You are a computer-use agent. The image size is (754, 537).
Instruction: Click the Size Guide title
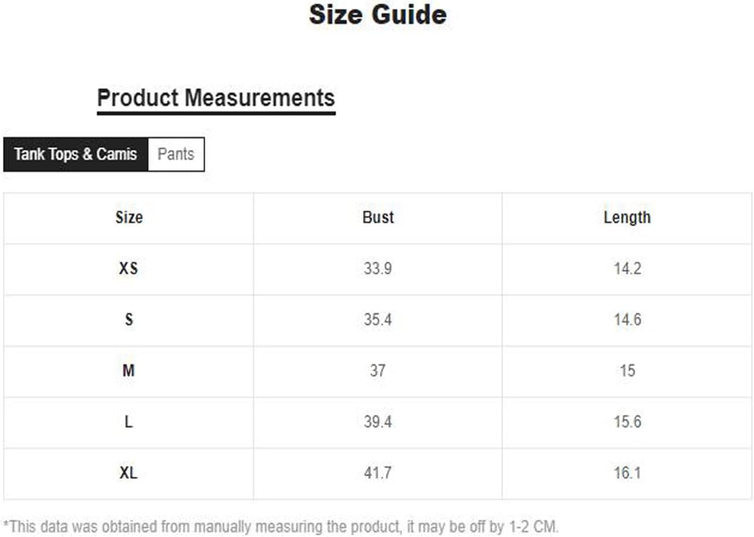pos(378,15)
